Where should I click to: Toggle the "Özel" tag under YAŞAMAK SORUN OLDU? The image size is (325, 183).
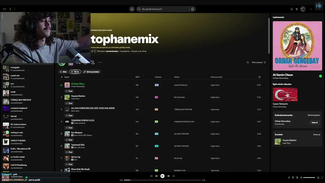click(69, 128)
